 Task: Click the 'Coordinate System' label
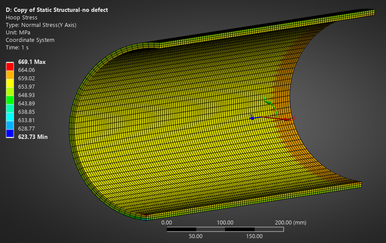coord(30,40)
